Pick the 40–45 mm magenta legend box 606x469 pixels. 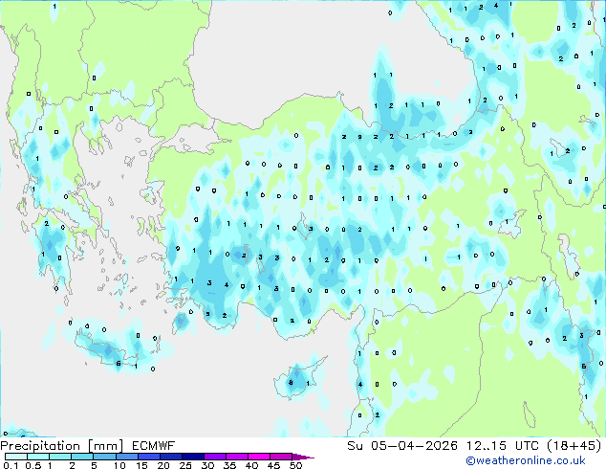pyautogui.click(x=259, y=457)
